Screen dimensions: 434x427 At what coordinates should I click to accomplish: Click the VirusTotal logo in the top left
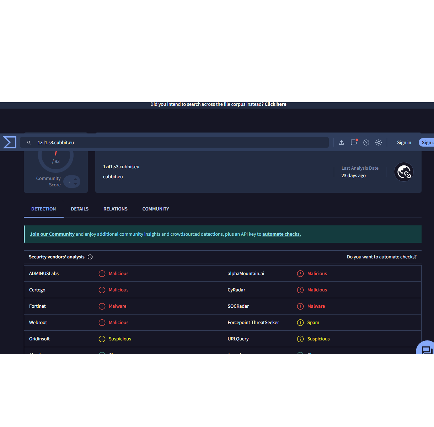click(9, 142)
